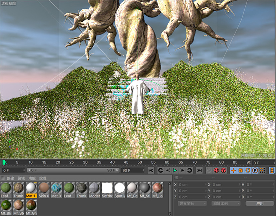
Task: Toggle point-level animation dots icon
Action: tap(262, 170)
